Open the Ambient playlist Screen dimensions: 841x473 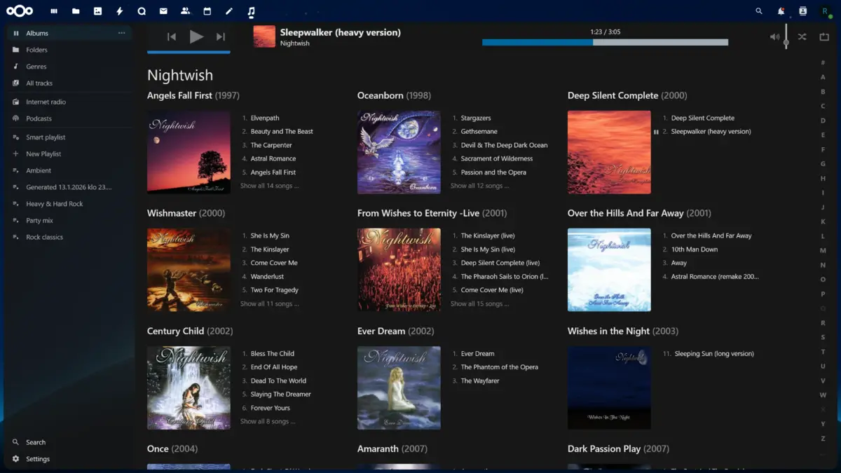point(70,170)
